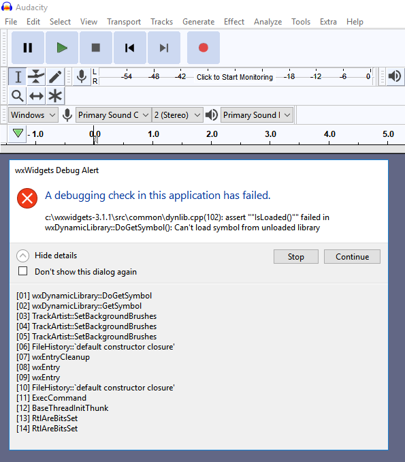The height and width of the screenshot is (462, 405).
Task: Select the Time Shift arrow tool
Action: pyautogui.click(x=36, y=96)
